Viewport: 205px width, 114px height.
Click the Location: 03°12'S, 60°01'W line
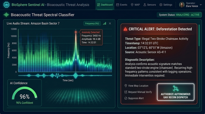[x=149, y=48]
